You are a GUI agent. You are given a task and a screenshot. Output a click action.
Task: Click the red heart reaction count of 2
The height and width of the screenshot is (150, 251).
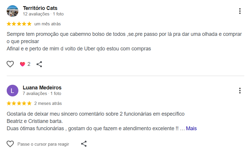(25, 64)
